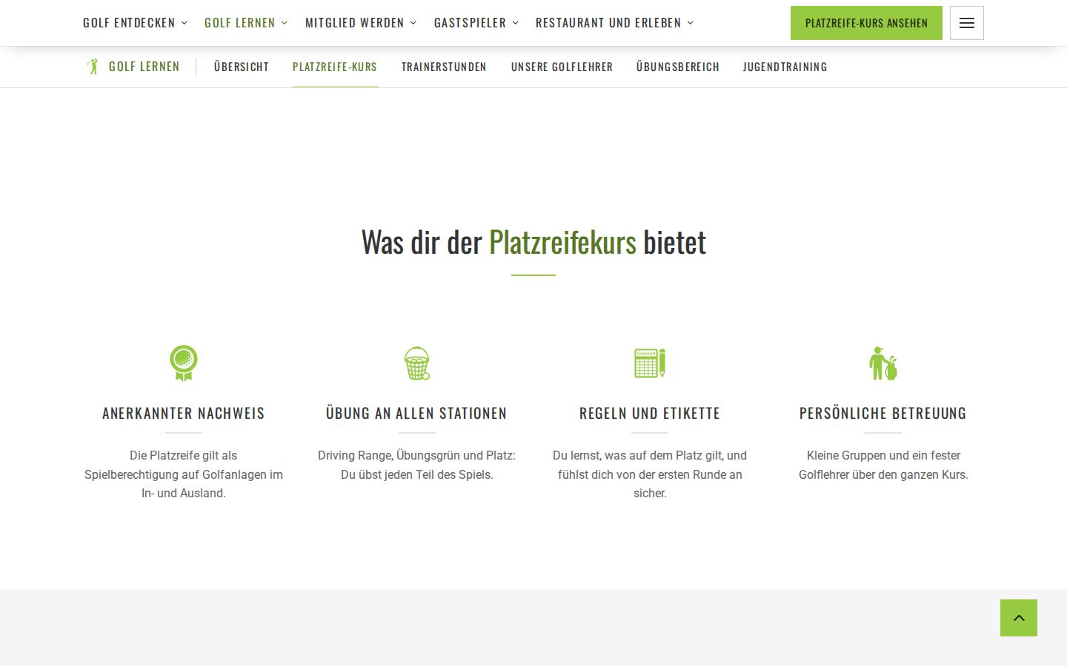Switch to Unsere Golflehrer tab

pos(562,67)
